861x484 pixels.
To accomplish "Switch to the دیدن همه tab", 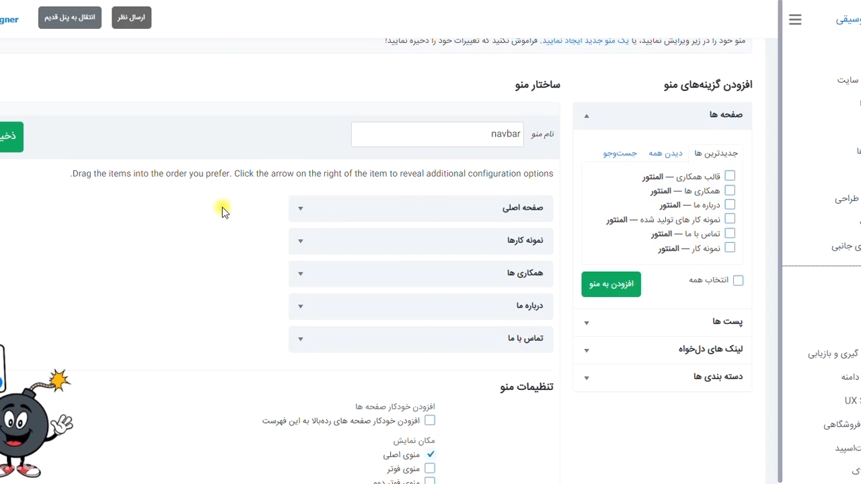I will pos(665,153).
